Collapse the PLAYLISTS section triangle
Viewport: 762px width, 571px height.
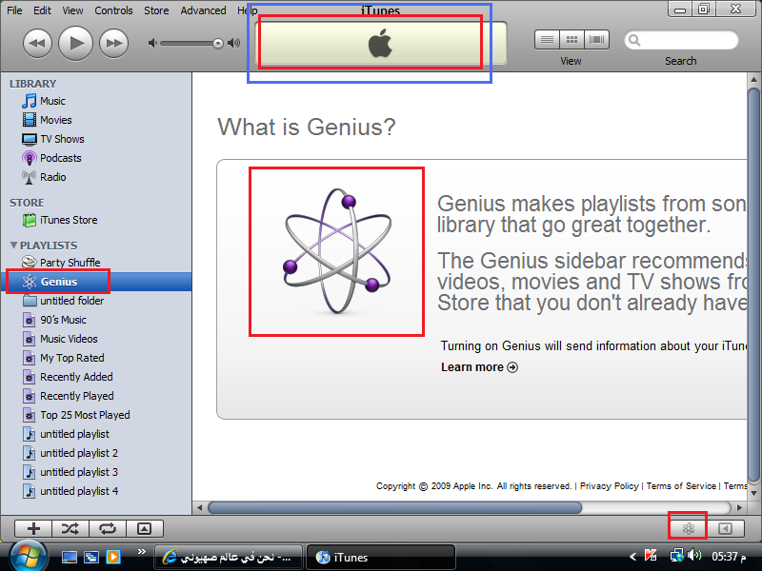point(13,246)
